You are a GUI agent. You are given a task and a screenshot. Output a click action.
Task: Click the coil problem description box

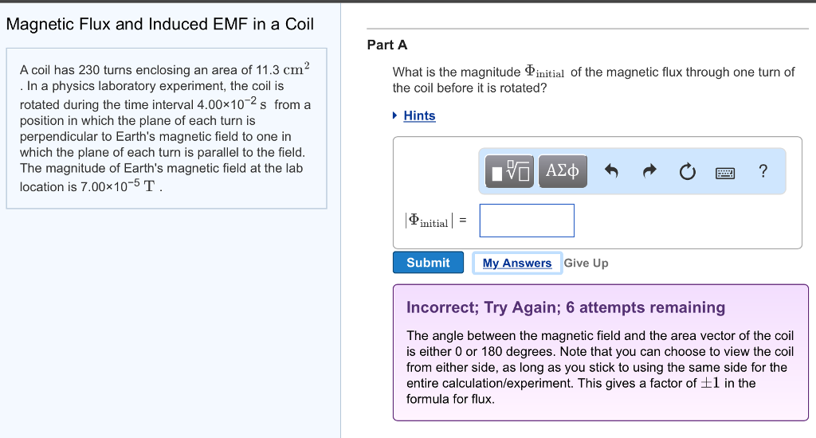click(166, 128)
